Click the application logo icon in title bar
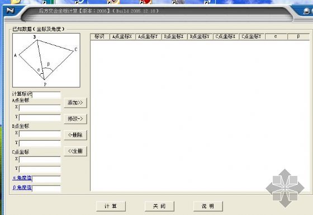This screenshot has height=215, width=313. click(10, 10)
